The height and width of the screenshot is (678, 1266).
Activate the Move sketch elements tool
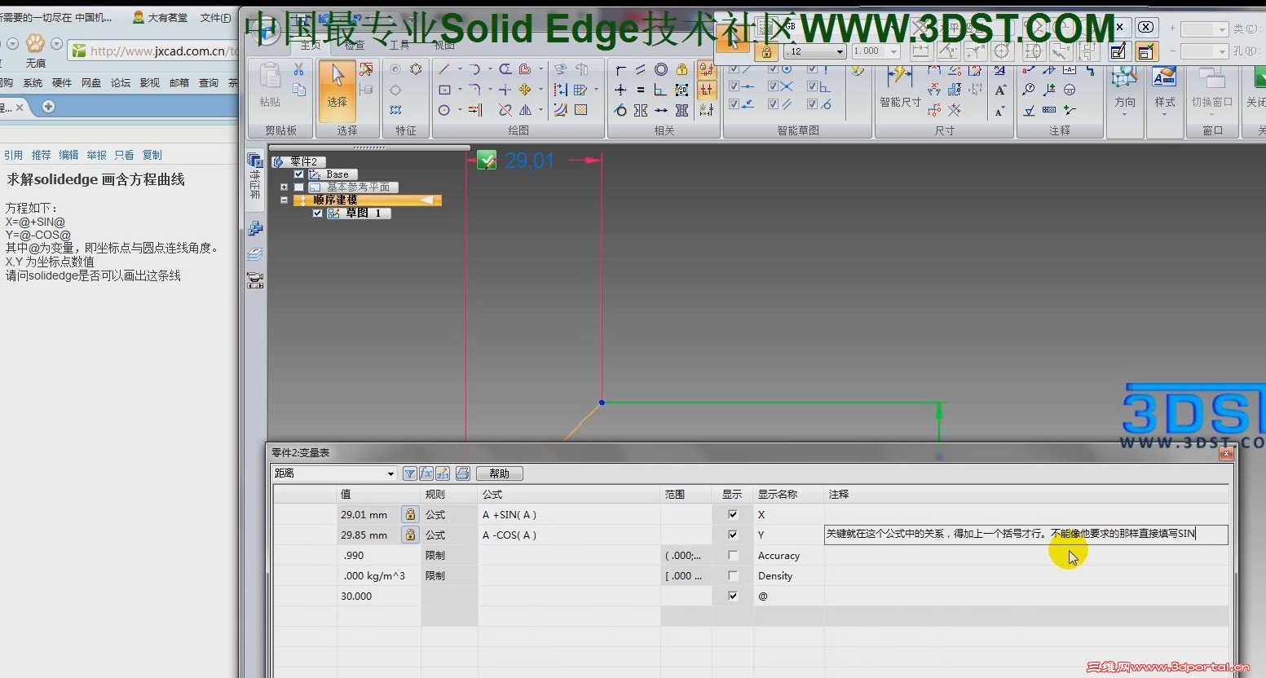click(x=525, y=90)
